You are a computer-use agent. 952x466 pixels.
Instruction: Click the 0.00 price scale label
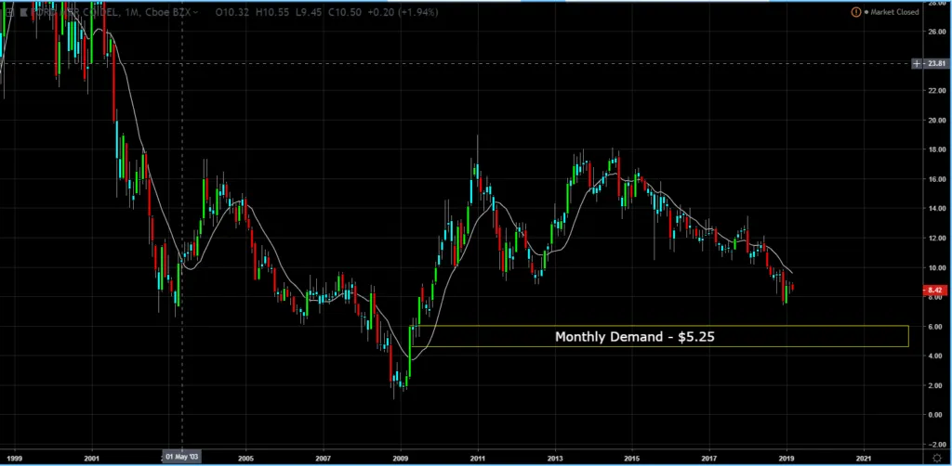[935, 415]
